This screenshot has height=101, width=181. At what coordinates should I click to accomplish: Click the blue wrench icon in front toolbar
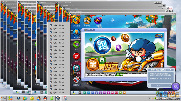[x=93, y=93]
